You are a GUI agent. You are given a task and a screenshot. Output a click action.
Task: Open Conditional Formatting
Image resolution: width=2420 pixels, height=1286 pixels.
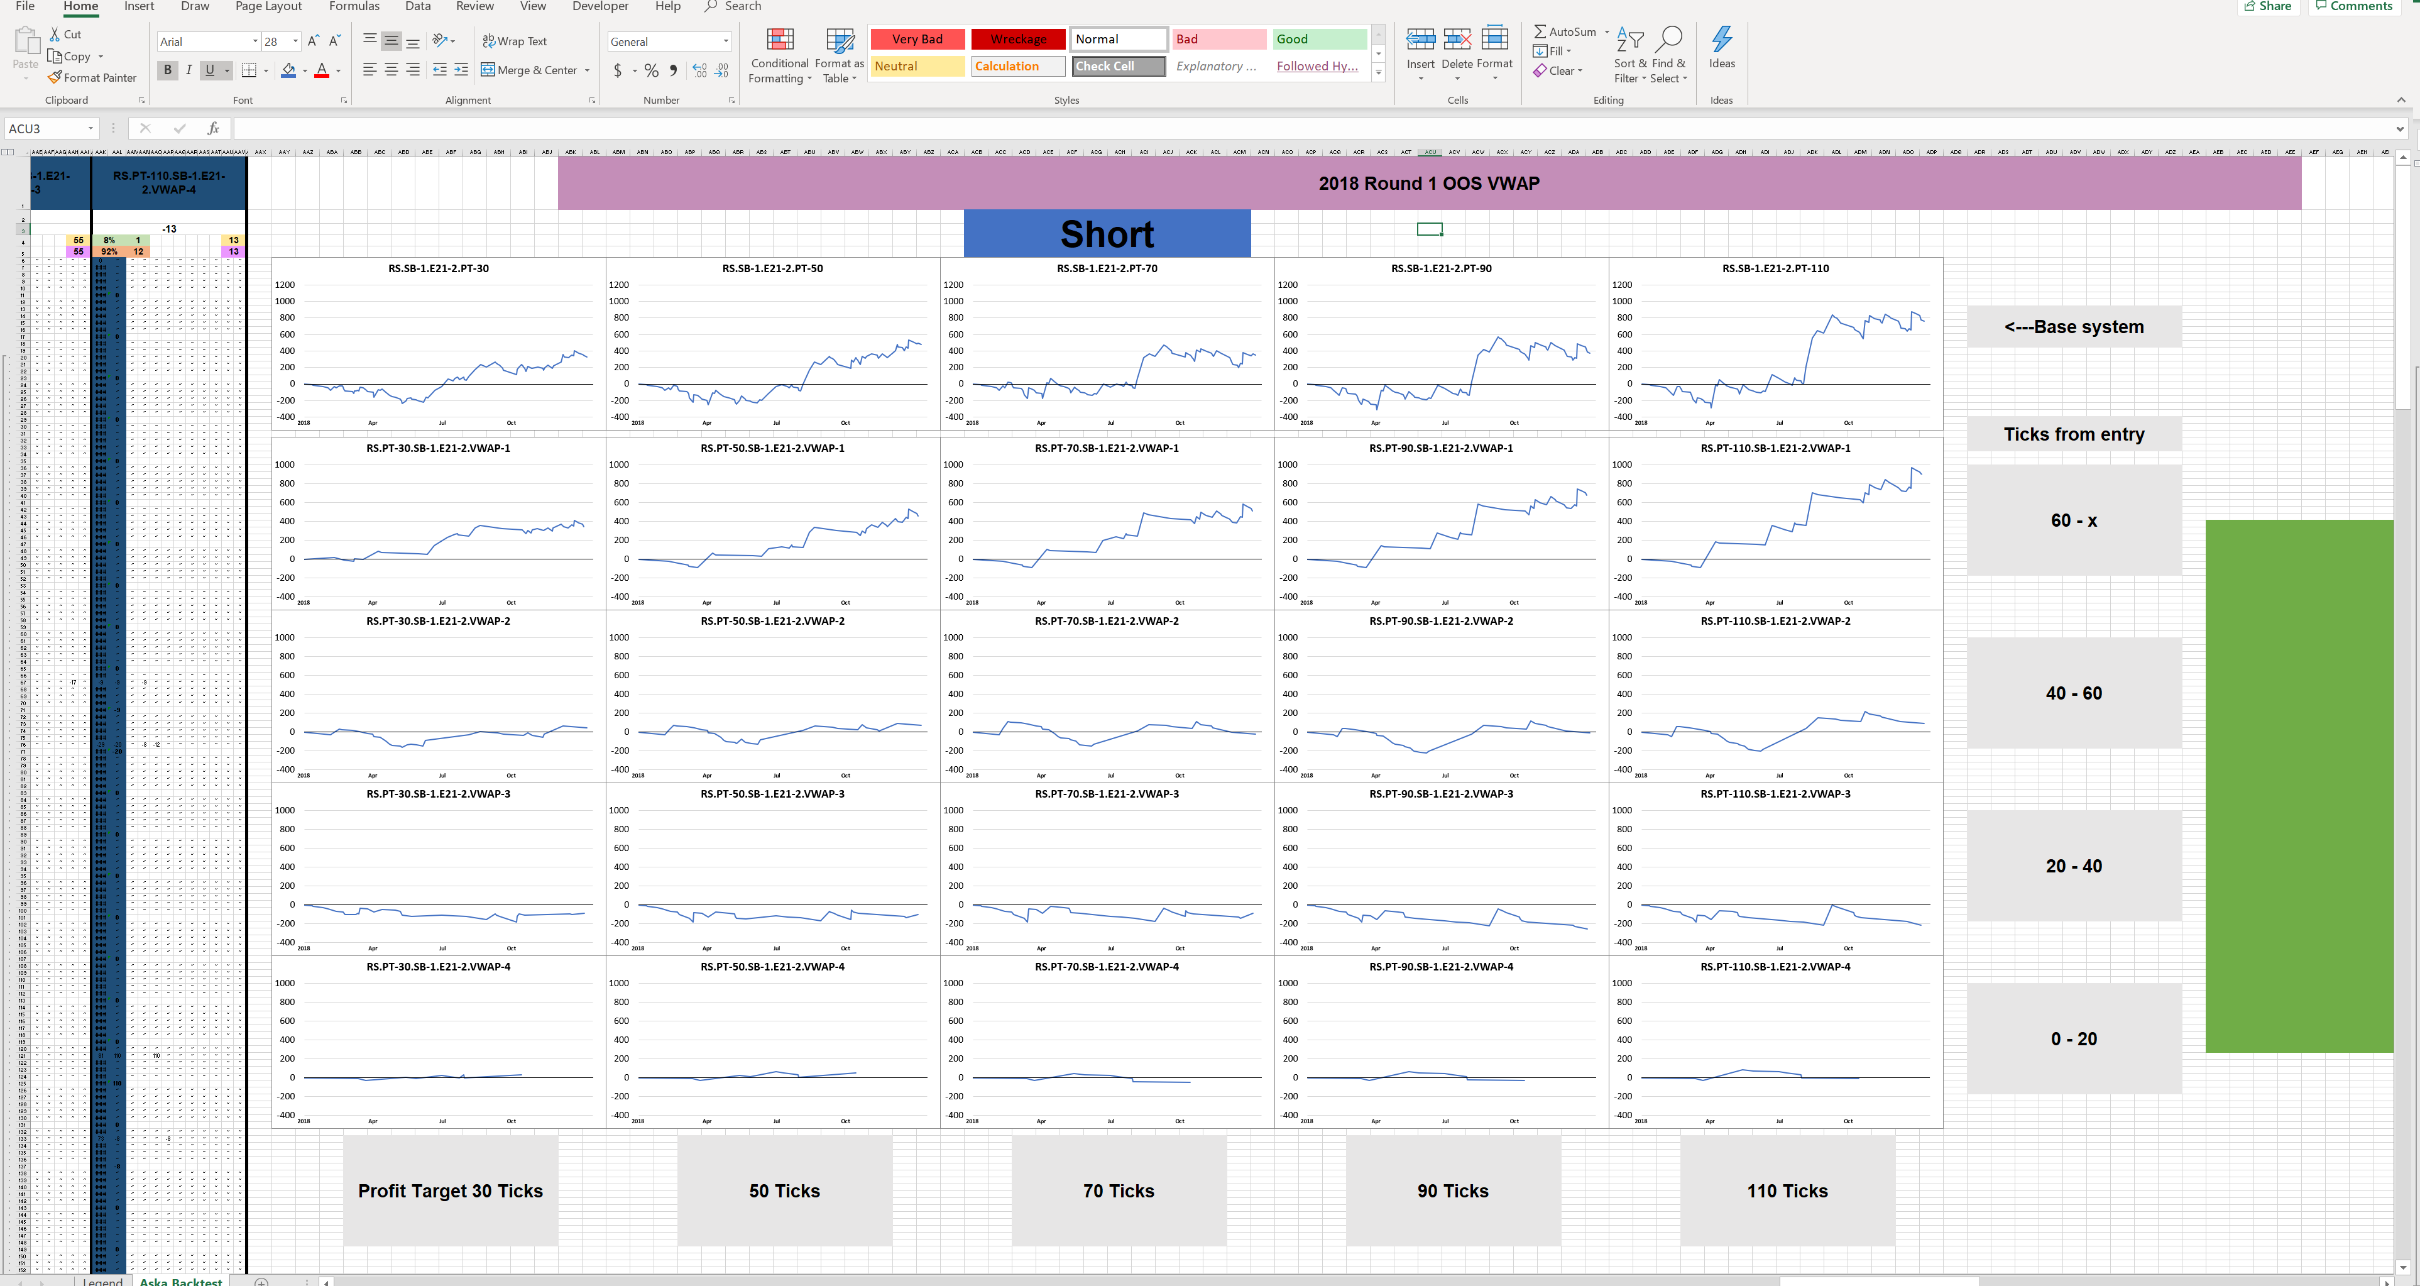coord(780,57)
